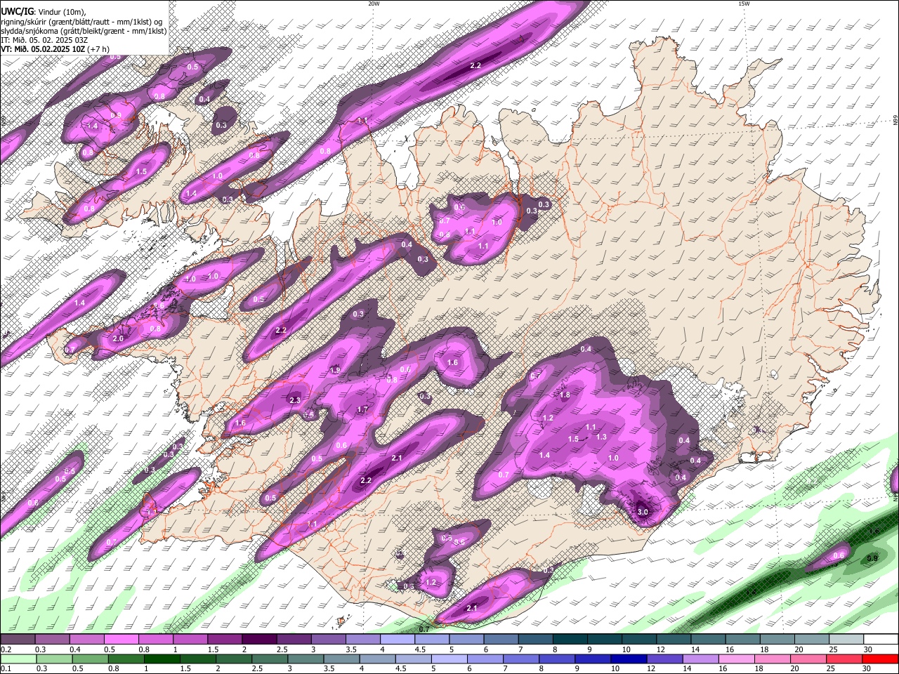Click the 0.2 label under the snow legend
This screenshot has width=899, height=674.
tap(6, 649)
